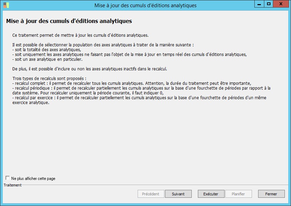Click the bold page heading
The width and height of the screenshot is (291, 206).
point(69,21)
